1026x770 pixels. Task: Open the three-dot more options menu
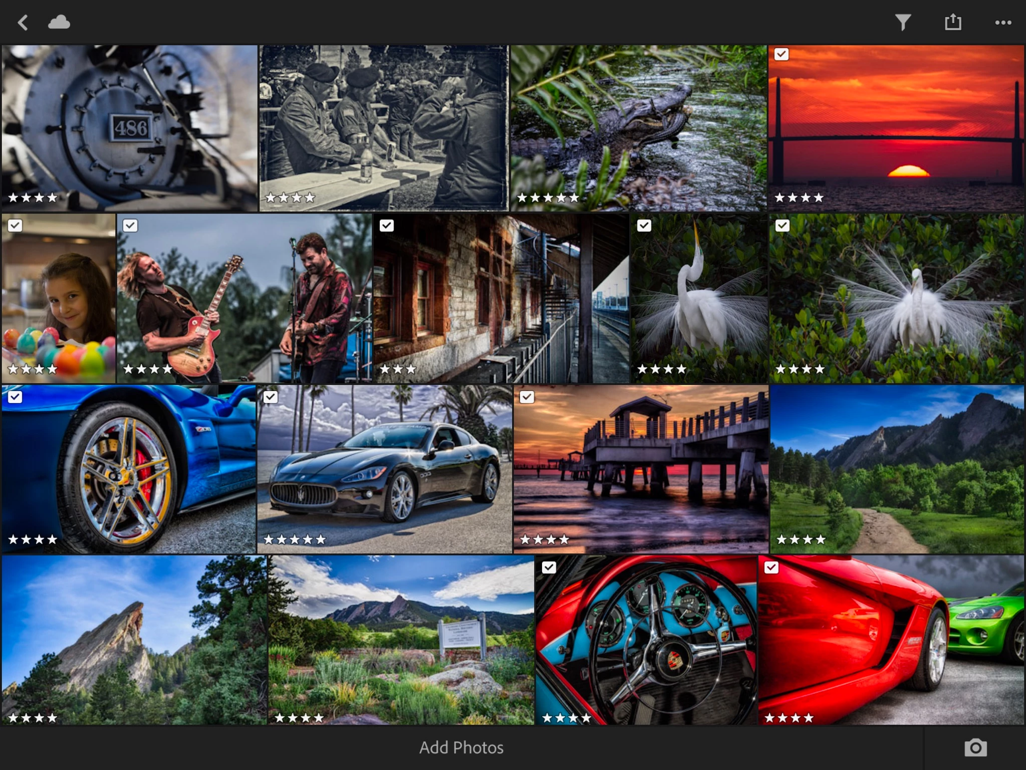pos(1003,23)
